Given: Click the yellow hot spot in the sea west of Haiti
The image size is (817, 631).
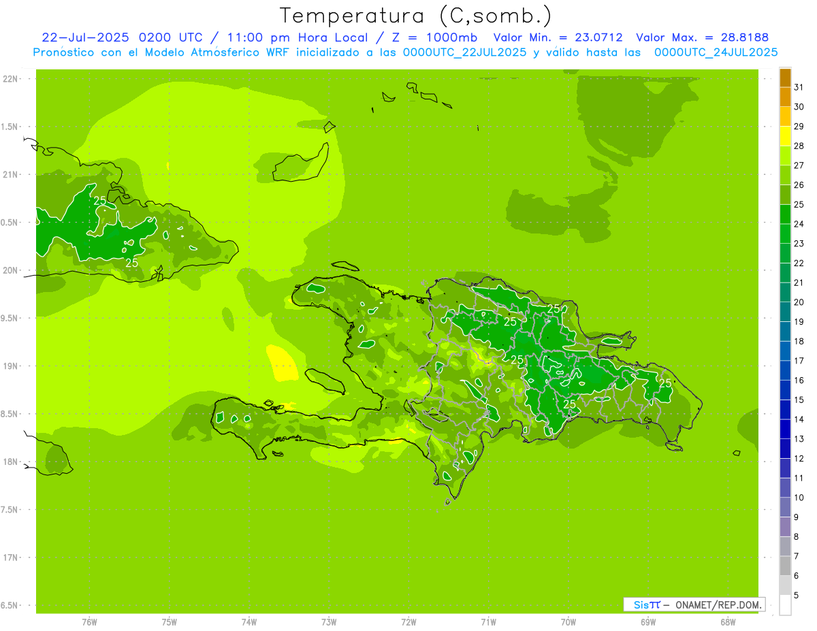Looking at the screenshot, I should point(282,363).
